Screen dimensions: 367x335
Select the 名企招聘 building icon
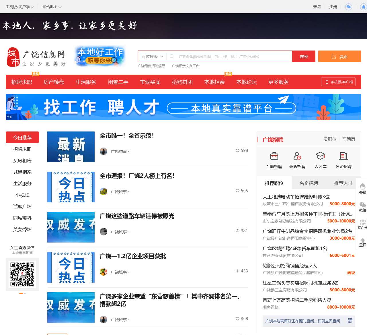pyautogui.click(x=343, y=156)
